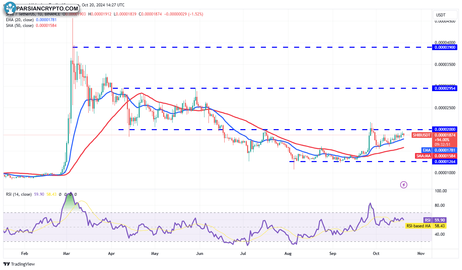
Task: Click the 80.00 RSI axis value
Action: click(441, 205)
